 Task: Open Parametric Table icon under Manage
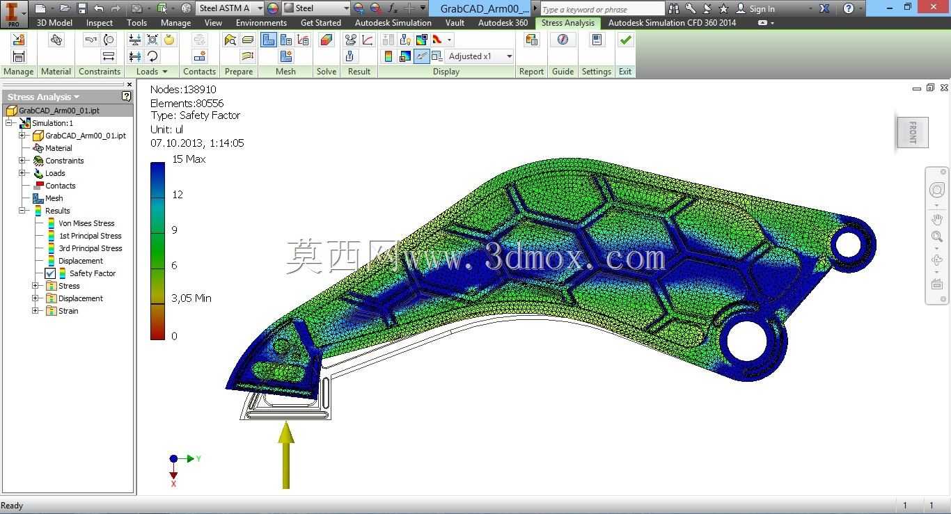click(19, 56)
